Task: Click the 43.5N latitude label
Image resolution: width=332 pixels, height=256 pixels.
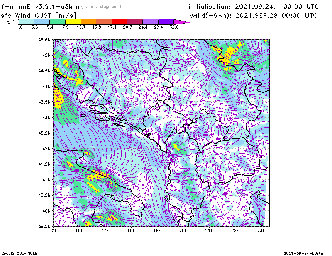Action: click(x=44, y=102)
